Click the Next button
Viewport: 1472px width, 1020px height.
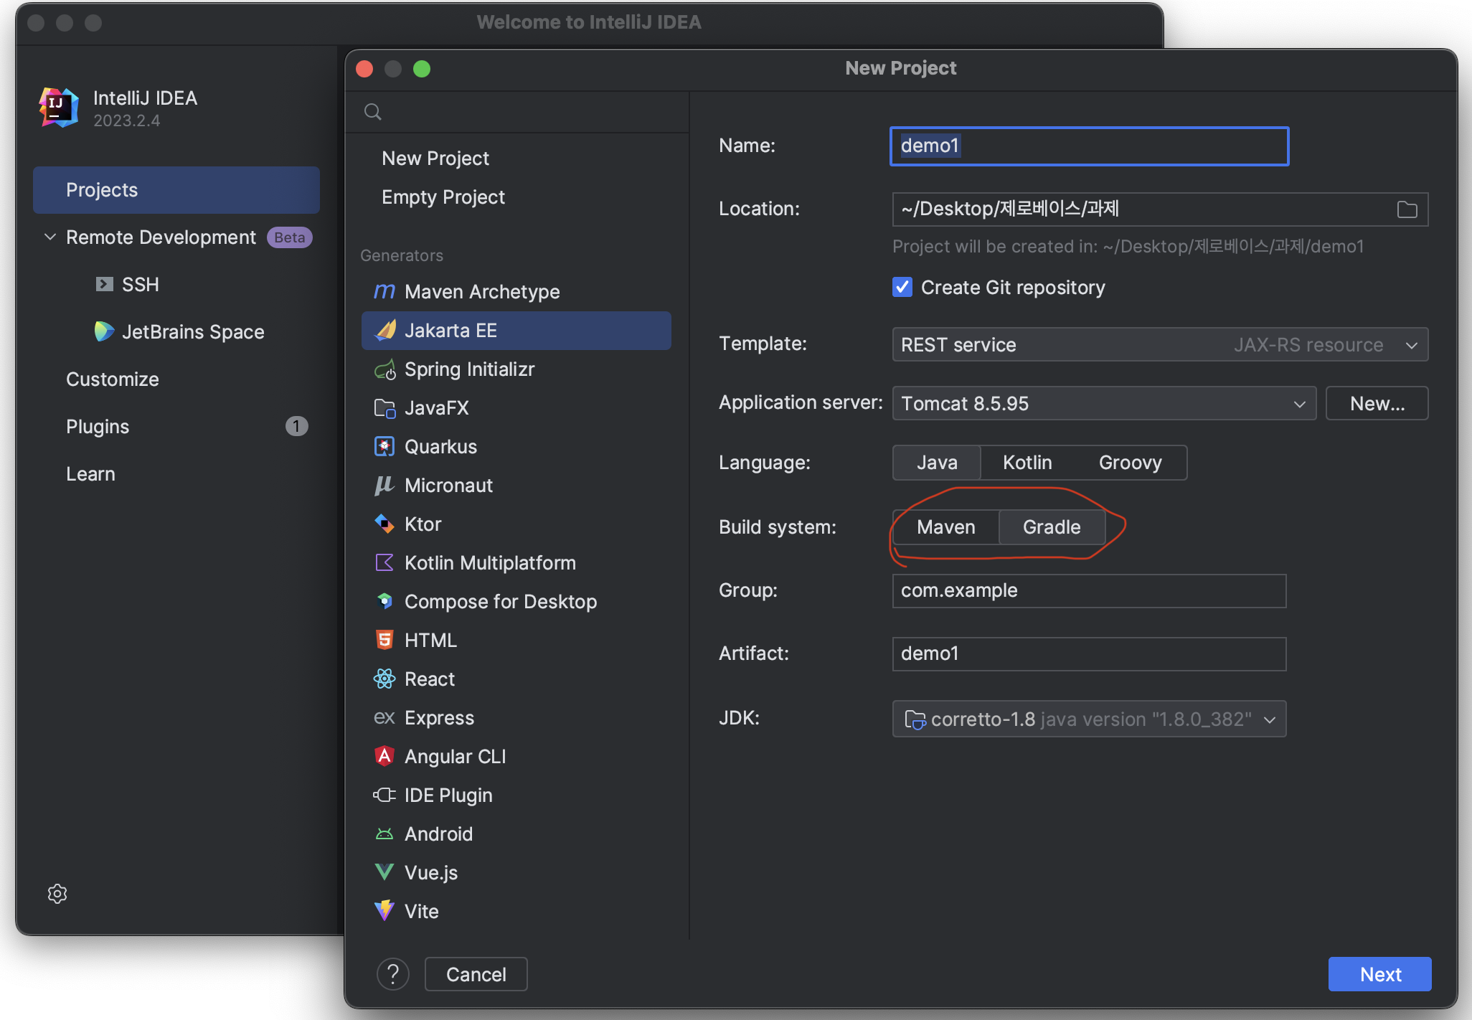coord(1379,974)
